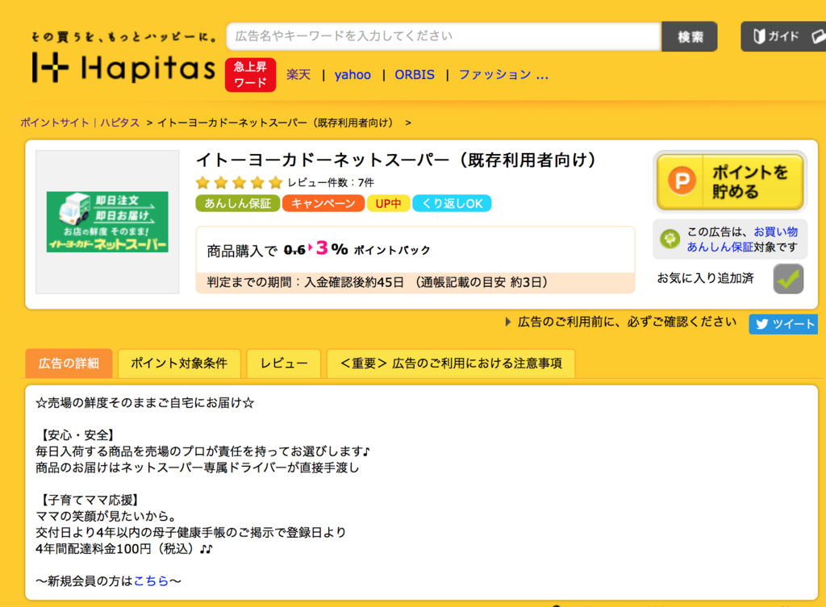
Task: Select the 広告の詳細 tab
Action: click(69, 364)
